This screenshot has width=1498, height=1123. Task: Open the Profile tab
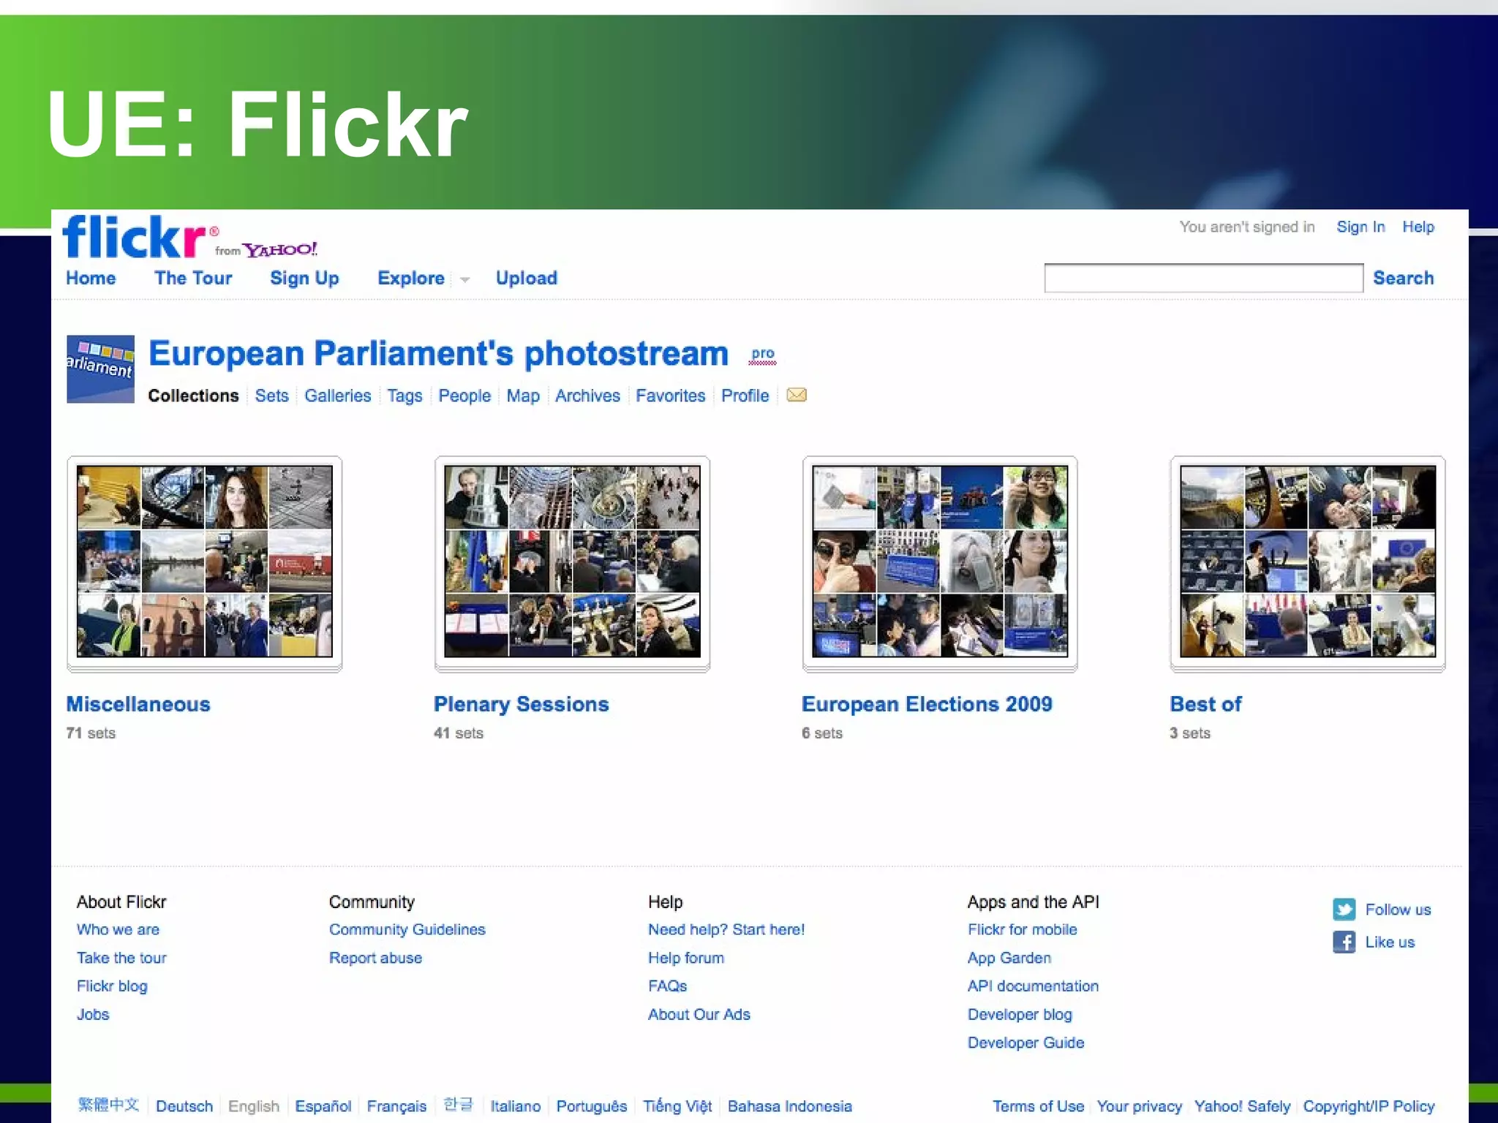745,396
